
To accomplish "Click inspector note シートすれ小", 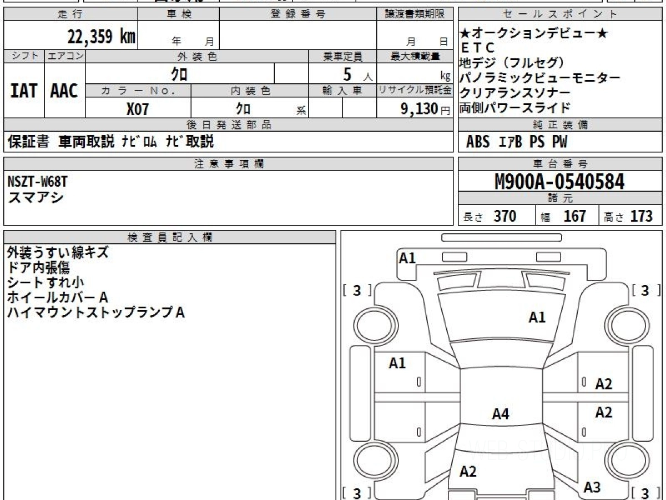I will point(46,282).
